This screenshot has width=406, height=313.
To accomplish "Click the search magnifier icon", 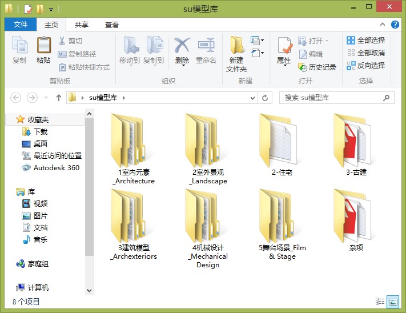I will click(387, 98).
